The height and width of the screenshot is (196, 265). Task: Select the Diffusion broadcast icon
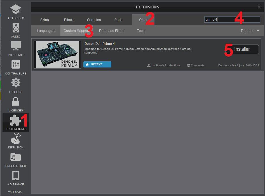(x=16, y=139)
